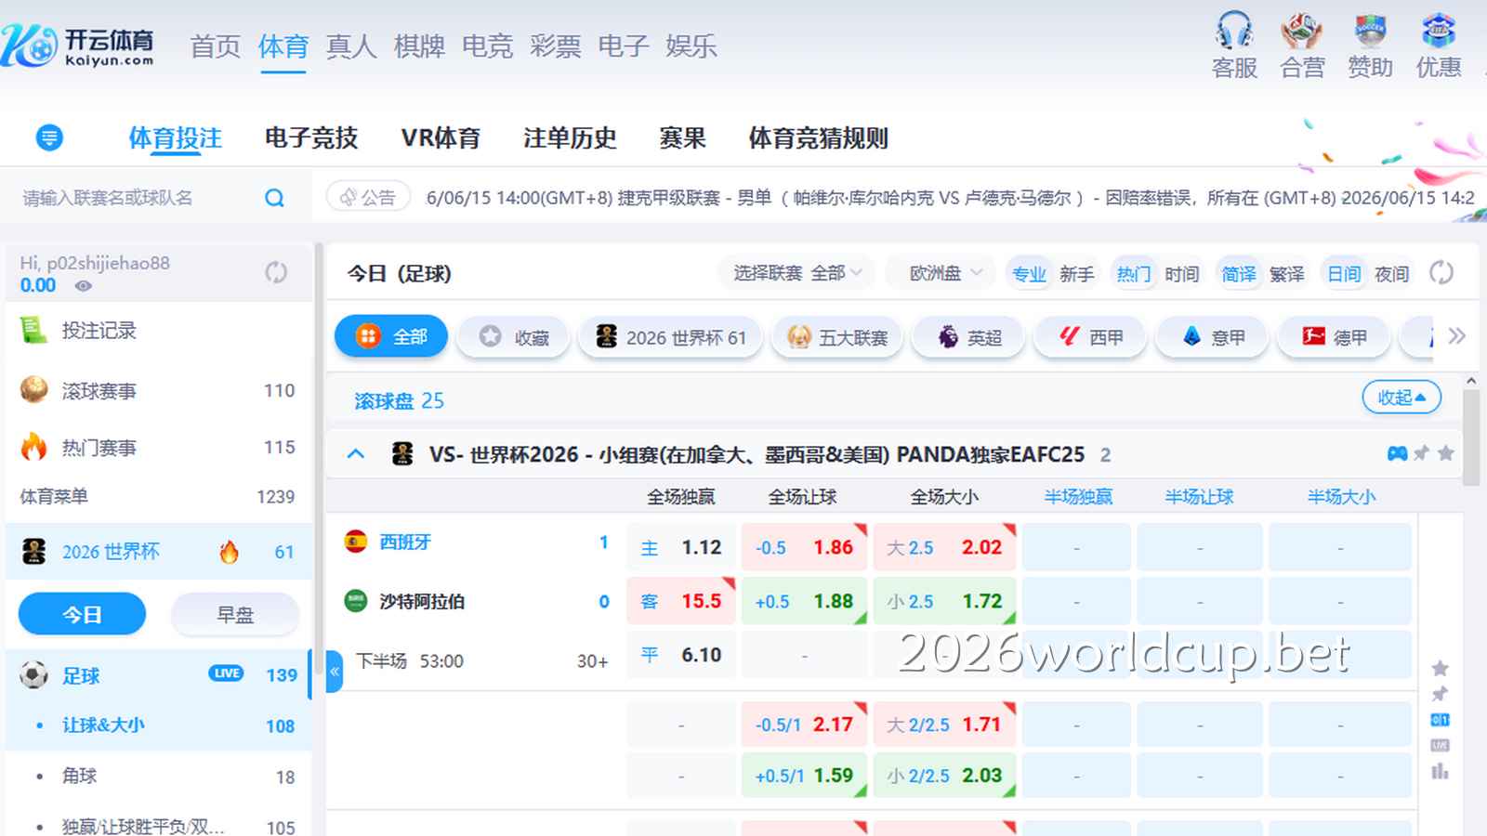Select the 全部 league filter
Viewport: 1487px width, 836px height.
[x=391, y=336]
